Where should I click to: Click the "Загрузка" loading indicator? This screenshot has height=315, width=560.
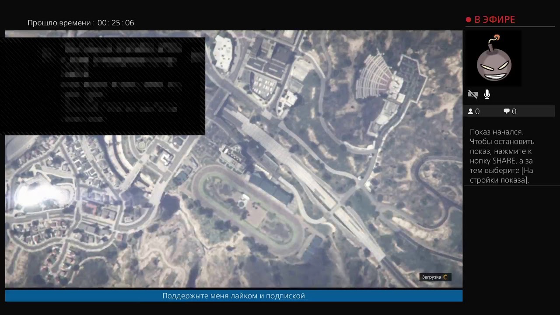coord(435,277)
